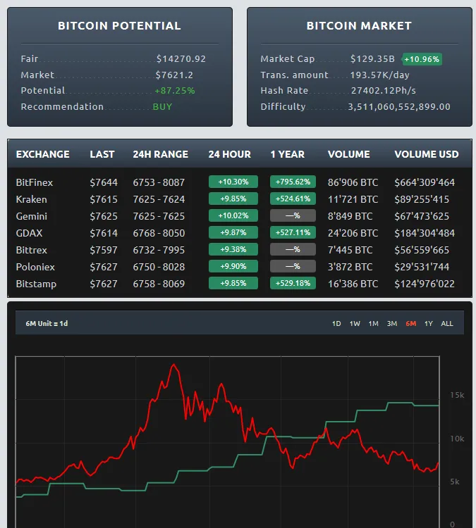The width and height of the screenshot is (476, 528).
Task: Select the 3M chart range
Action: [392, 324]
